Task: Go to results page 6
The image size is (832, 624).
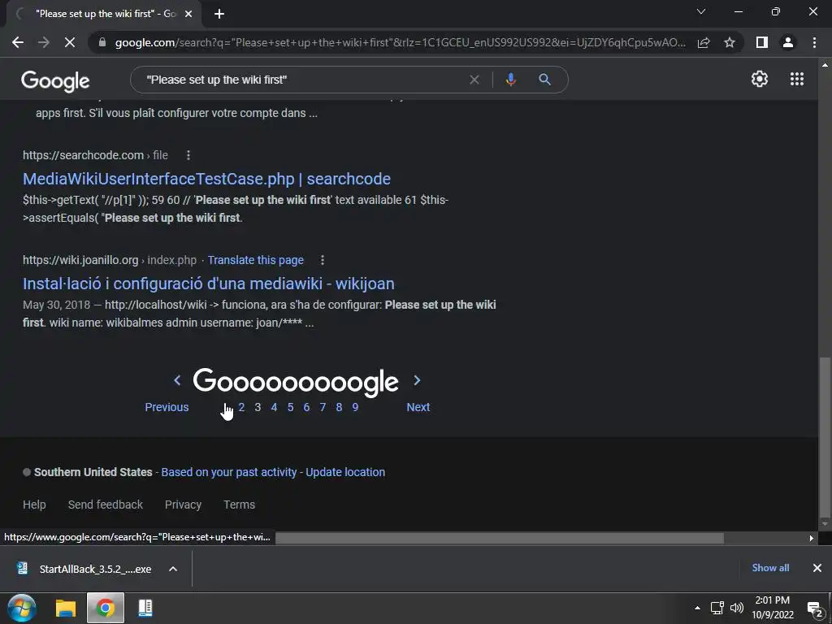Action: (x=306, y=407)
